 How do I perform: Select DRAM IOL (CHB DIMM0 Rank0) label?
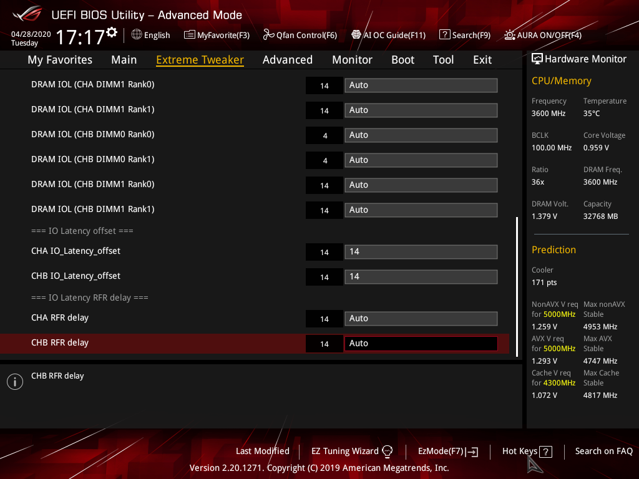(93, 134)
